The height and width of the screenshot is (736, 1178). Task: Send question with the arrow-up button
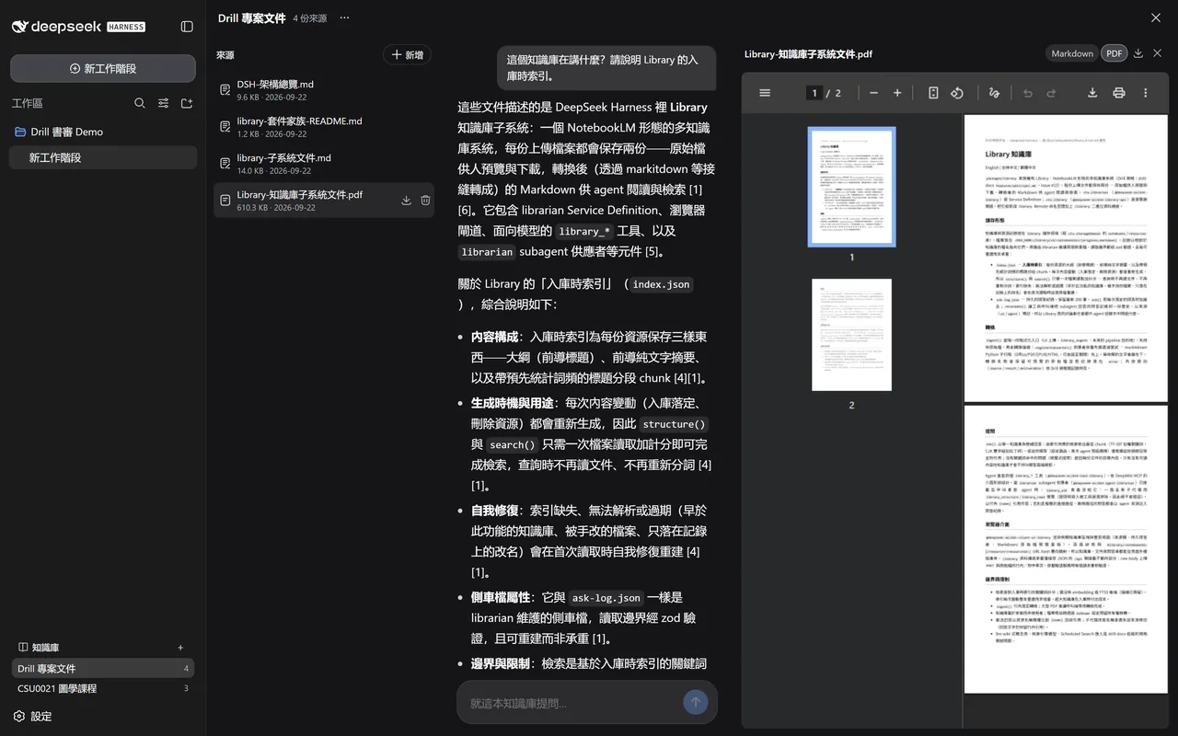[696, 702]
